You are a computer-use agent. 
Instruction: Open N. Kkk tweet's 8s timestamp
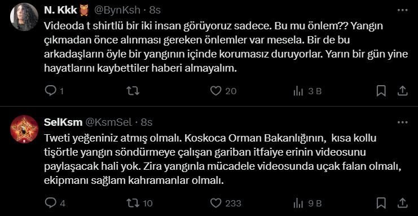coord(155,10)
